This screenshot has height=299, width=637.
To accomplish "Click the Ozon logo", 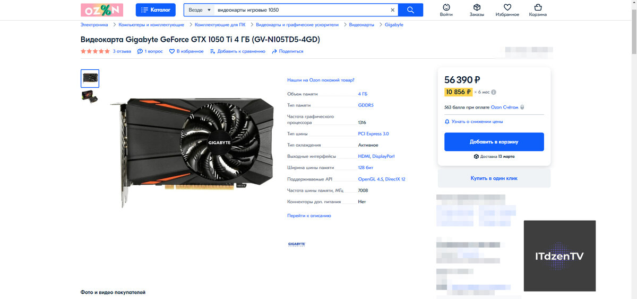I will tap(101, 10).
